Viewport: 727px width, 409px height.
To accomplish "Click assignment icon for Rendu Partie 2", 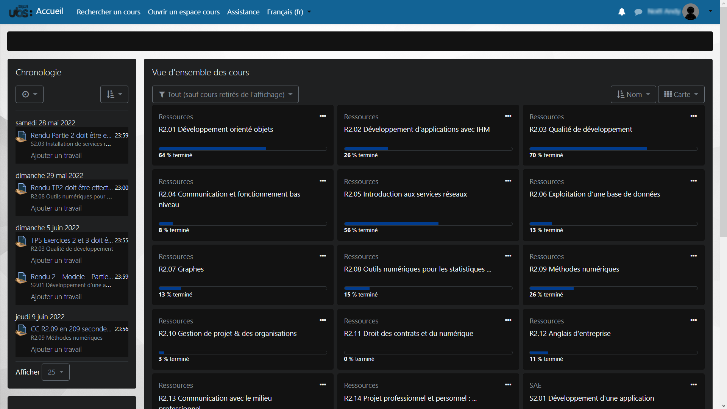I will click(x=21, y=137).
